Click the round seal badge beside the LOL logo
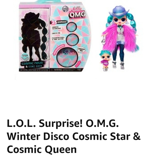161x161 pixels. pos(65,9)
